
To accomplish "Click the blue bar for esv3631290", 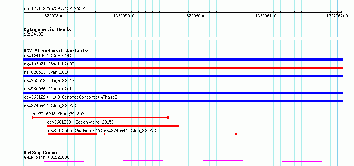I will point(183,101).
